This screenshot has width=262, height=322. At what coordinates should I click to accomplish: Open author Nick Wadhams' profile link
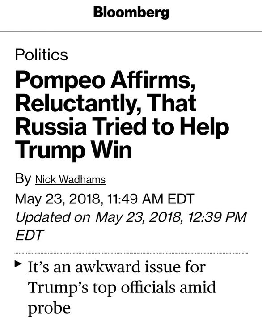click(70, 179)
